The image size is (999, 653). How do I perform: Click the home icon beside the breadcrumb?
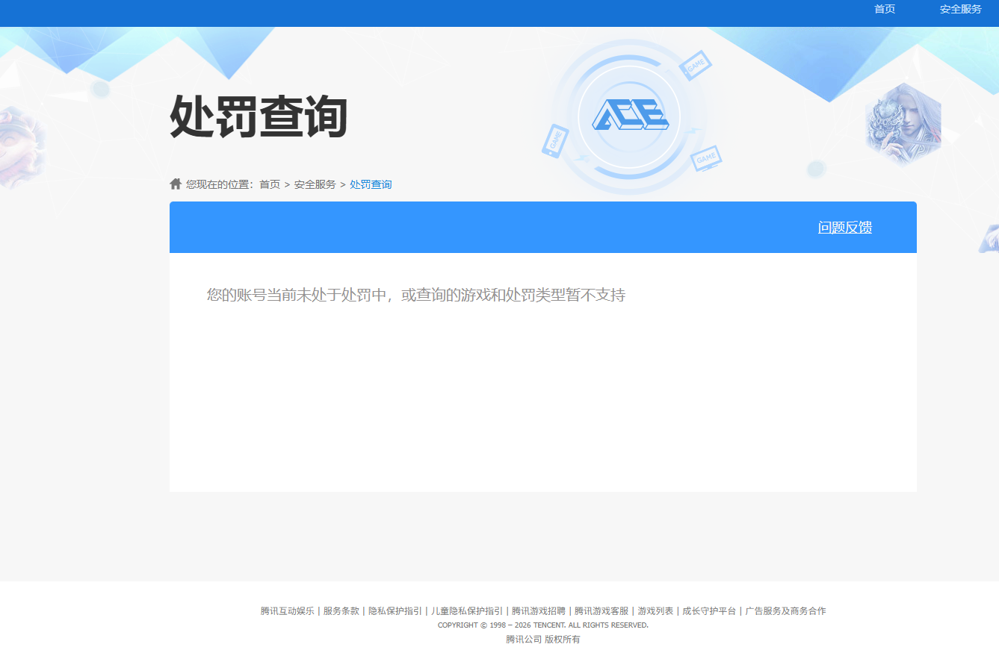click(x=175, y=183)
